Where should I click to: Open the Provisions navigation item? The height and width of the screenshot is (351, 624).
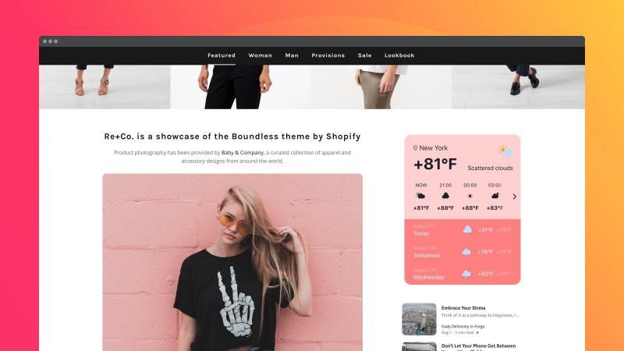tap(328, 55)
